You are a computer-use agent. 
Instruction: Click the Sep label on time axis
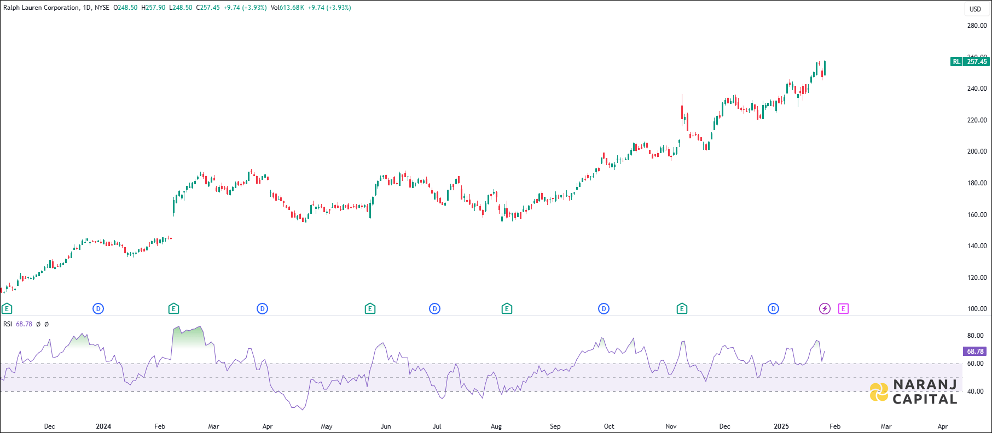click(x=555, y=426)
